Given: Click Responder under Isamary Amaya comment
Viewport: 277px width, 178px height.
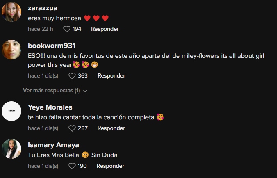Looking at the screenshot, I should coord(110,166).
